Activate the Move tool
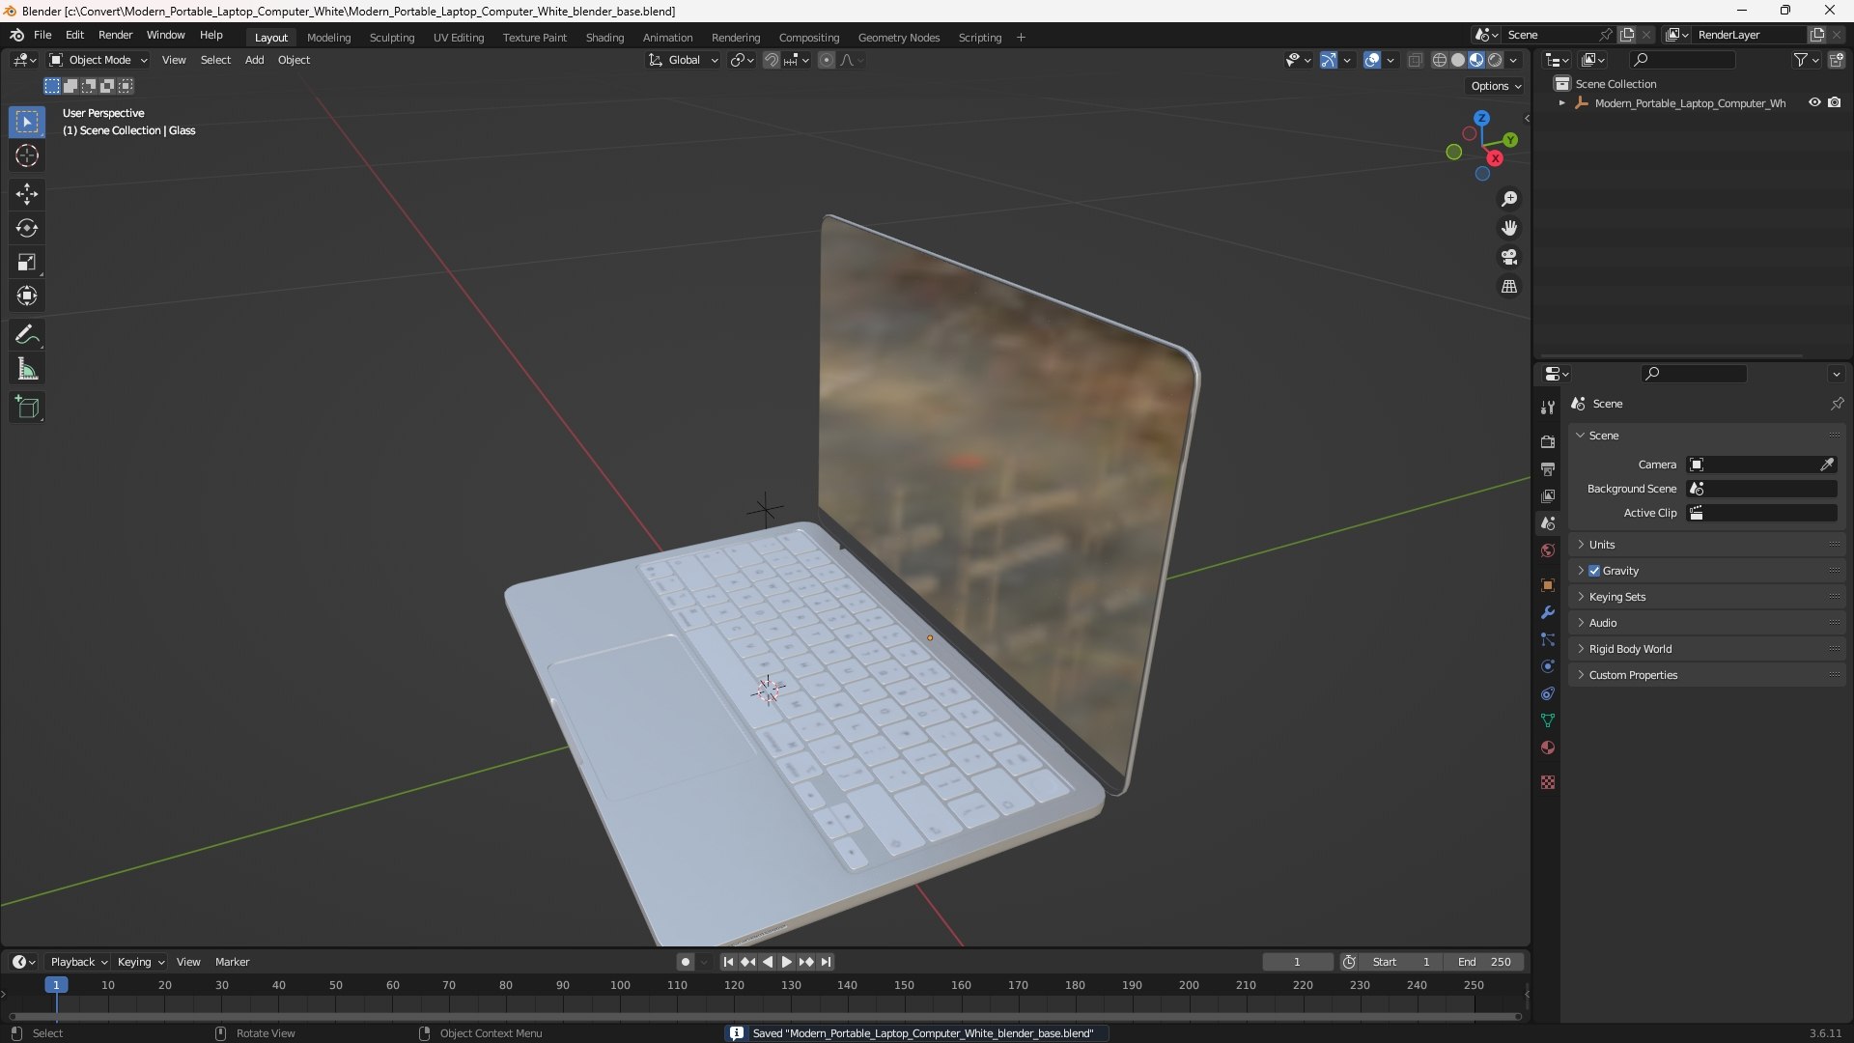Image resolution: width=1854 pixels, height=1043 pixels. 26,194
